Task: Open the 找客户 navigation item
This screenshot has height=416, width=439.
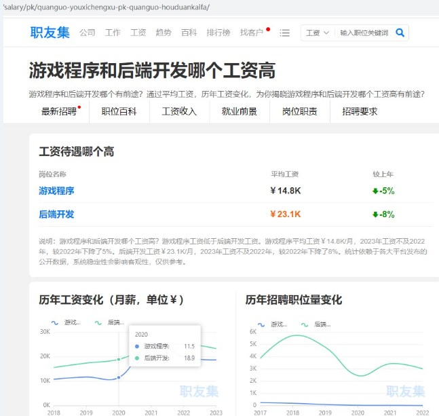Action: tap(252, 33)
